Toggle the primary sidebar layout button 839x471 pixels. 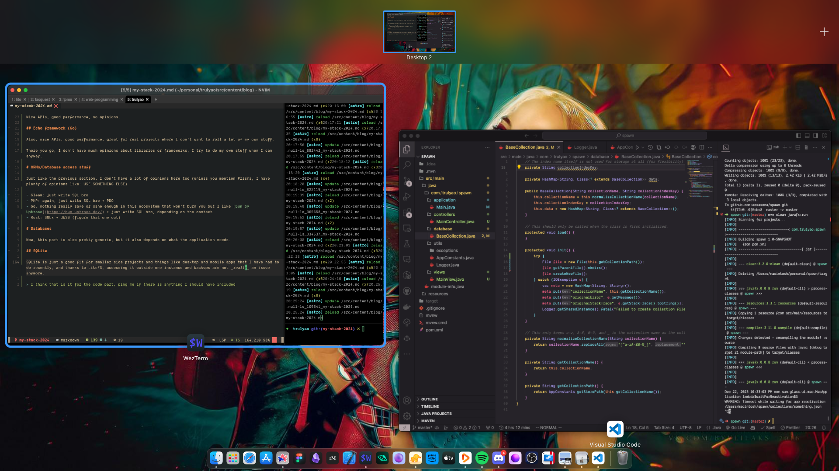pos(798,136)
